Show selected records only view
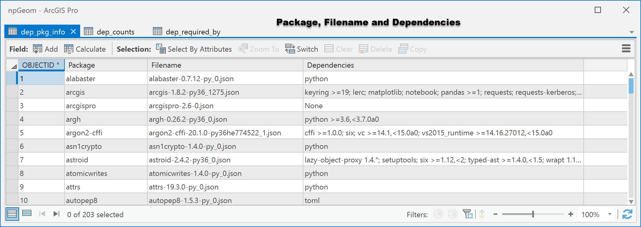 27,213
